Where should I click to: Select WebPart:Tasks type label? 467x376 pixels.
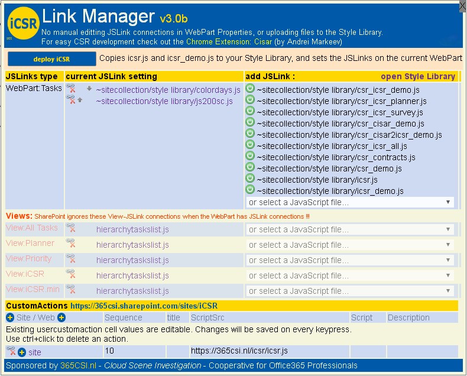pyautogui.click(x=34, y=88)
